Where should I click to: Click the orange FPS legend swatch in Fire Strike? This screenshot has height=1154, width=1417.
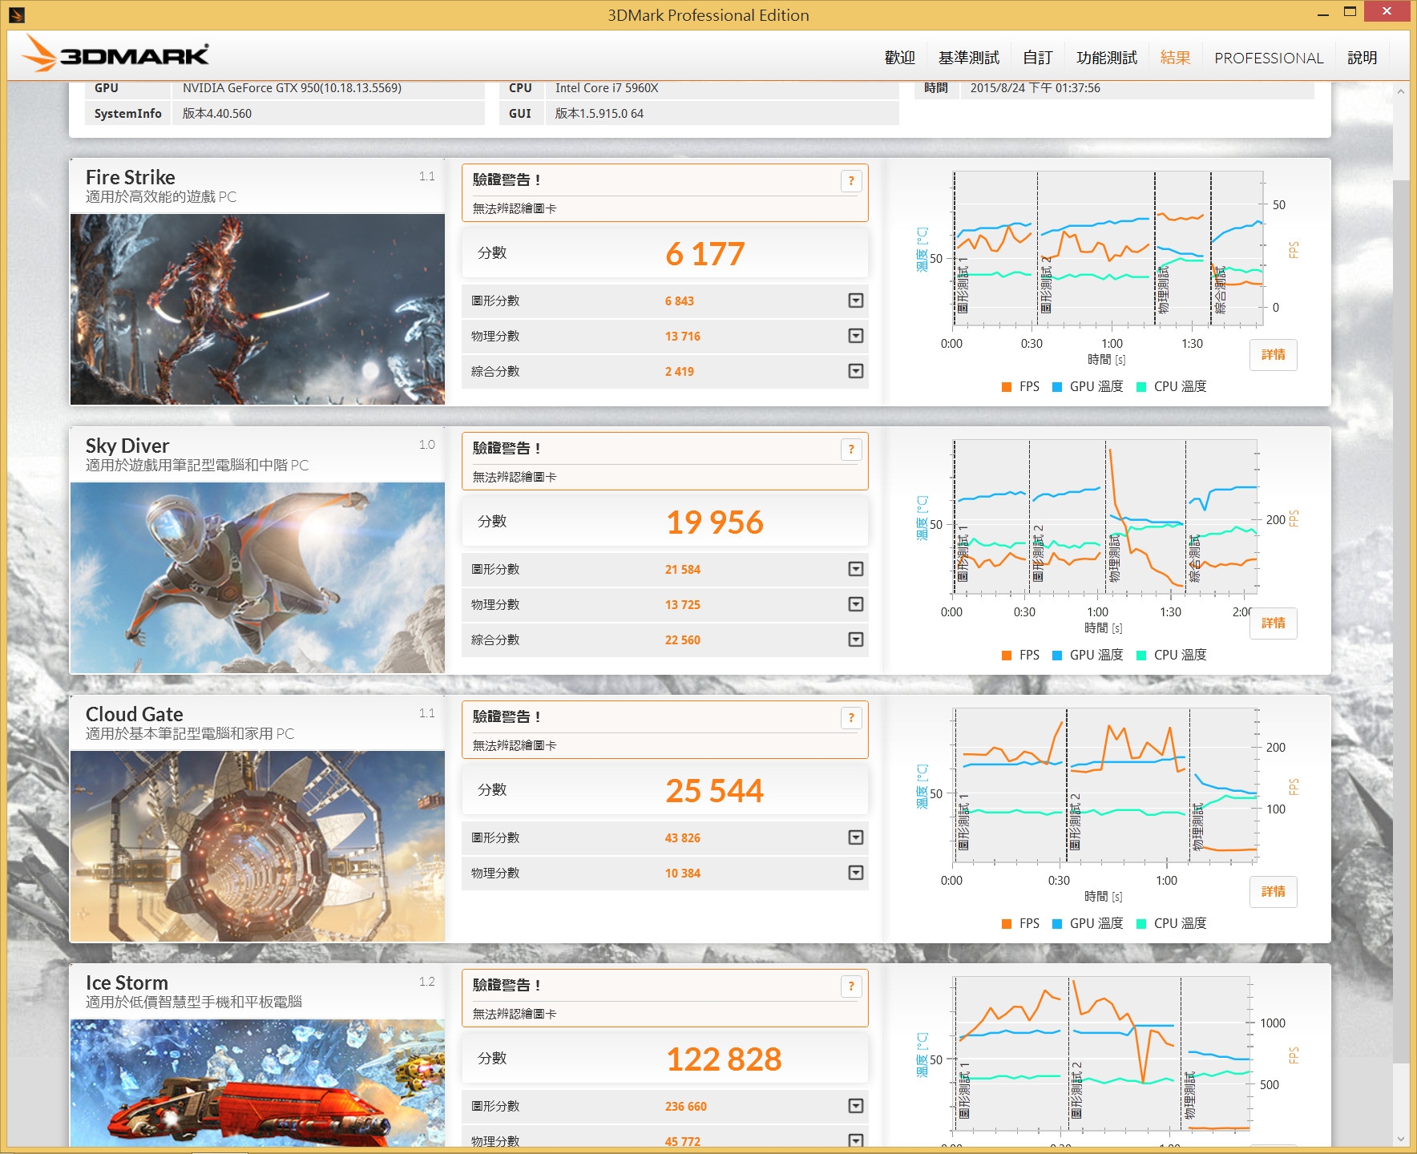tap(1006, 387)
